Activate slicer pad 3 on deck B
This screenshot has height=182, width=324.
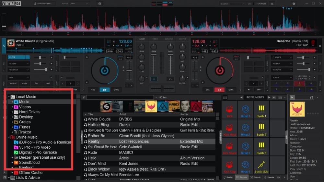pyautogui.click(x=299, y=84)
